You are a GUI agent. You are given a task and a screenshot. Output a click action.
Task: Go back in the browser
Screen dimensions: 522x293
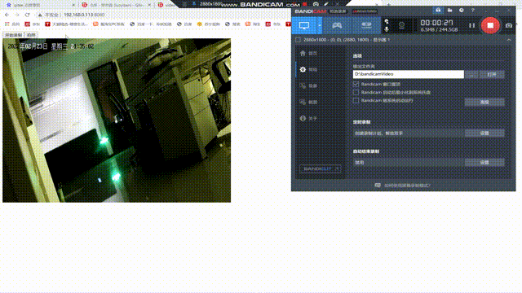point(7,15)
